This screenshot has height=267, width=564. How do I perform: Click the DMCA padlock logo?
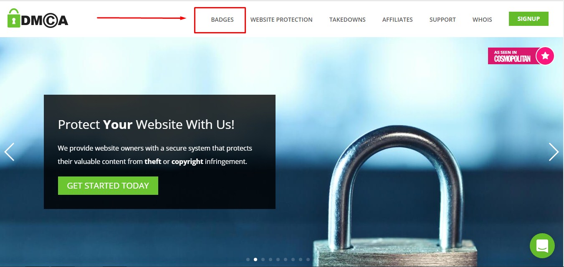[x=38, y=19]
